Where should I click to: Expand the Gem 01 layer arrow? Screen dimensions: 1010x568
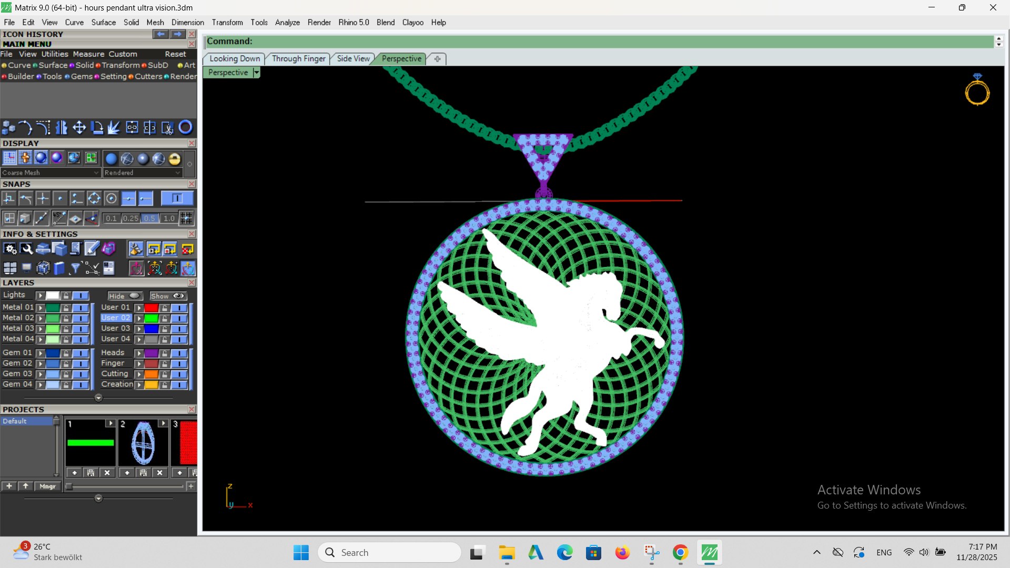click(x=40, y=353)
